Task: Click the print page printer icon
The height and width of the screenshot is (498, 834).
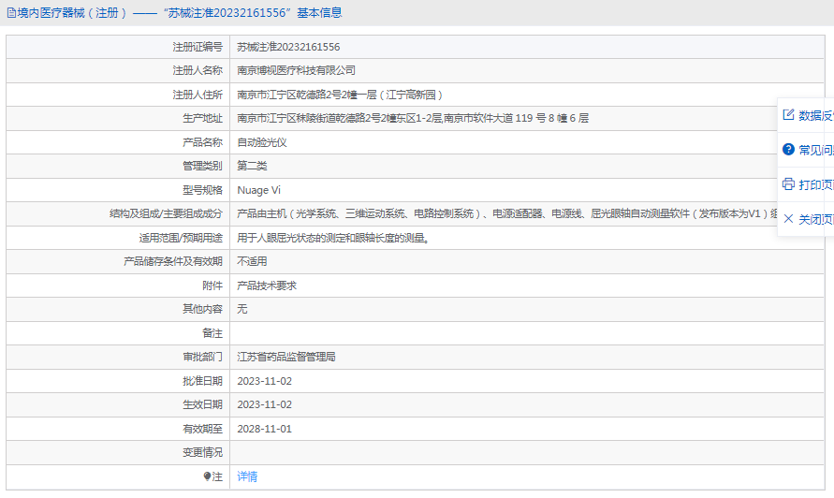Action: [788, 184]
